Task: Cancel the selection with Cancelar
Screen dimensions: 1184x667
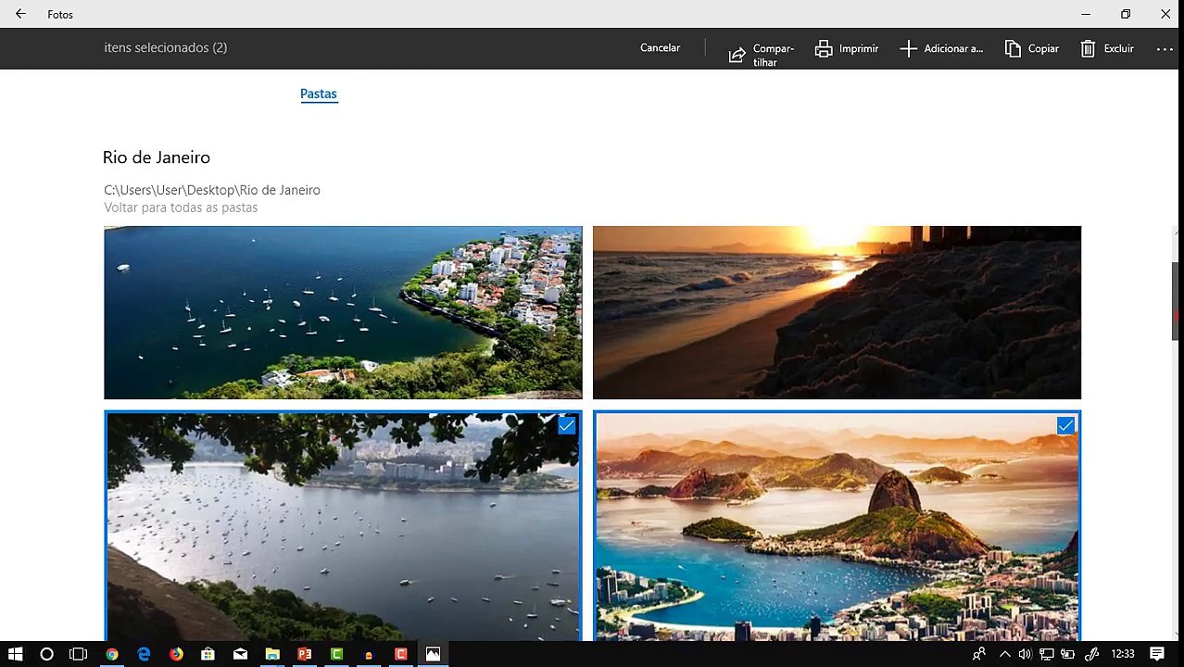Action: pyautogui.click(x=660, y=48)
